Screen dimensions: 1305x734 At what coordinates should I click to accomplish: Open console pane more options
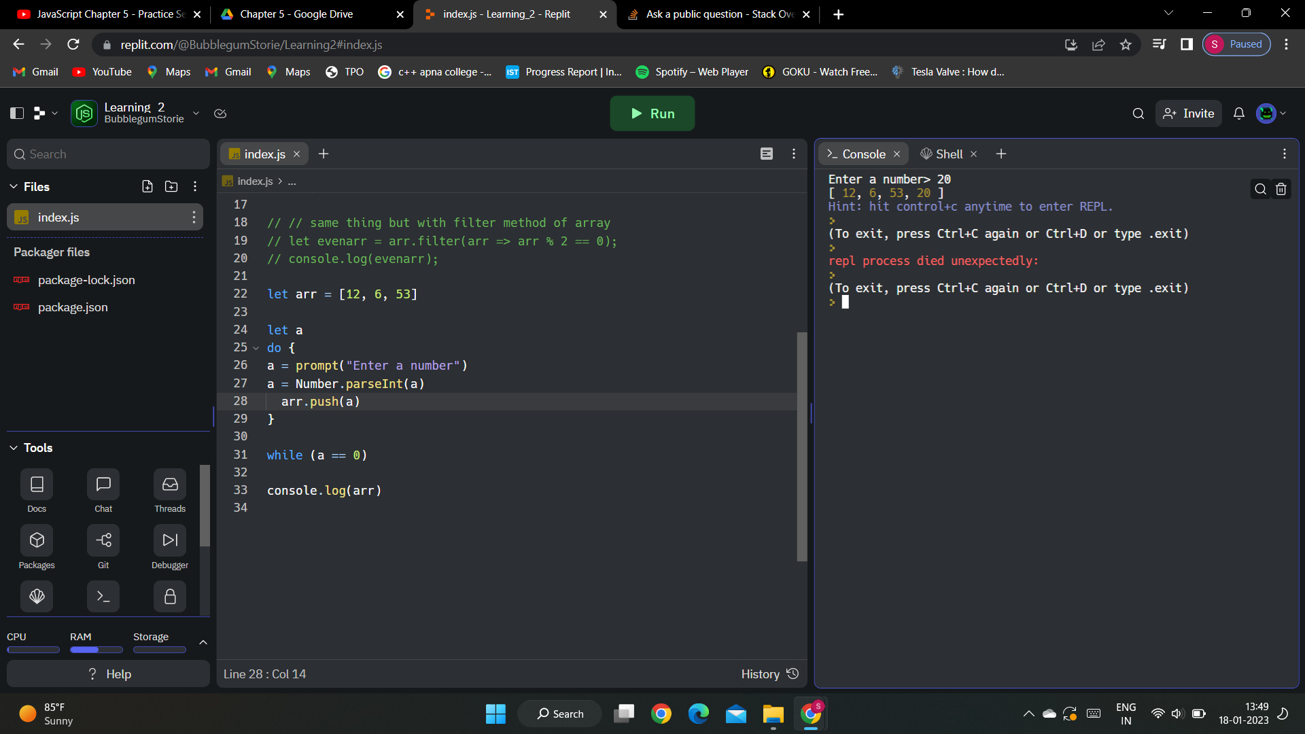tap(1285, 154)
